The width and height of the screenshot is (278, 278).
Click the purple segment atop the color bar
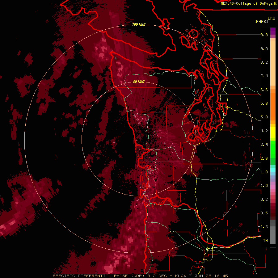pos(273,31)
